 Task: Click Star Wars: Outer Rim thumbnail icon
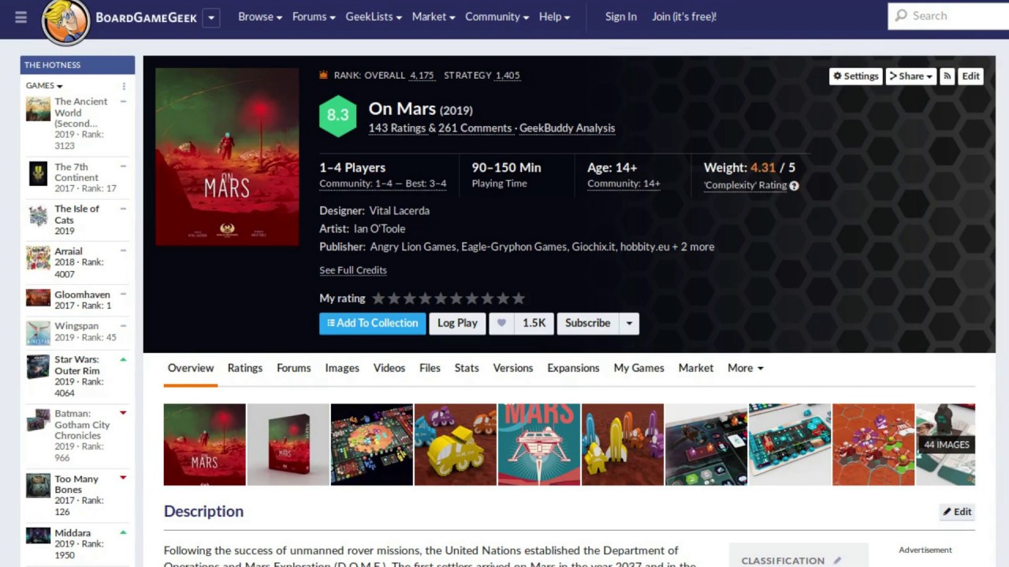tap(38, 367)
